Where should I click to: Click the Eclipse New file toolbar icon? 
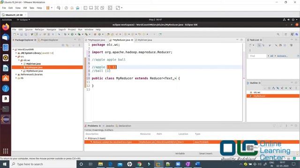15,34
